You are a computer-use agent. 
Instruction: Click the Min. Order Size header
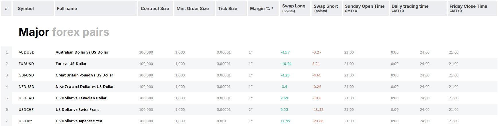point(192,9)
